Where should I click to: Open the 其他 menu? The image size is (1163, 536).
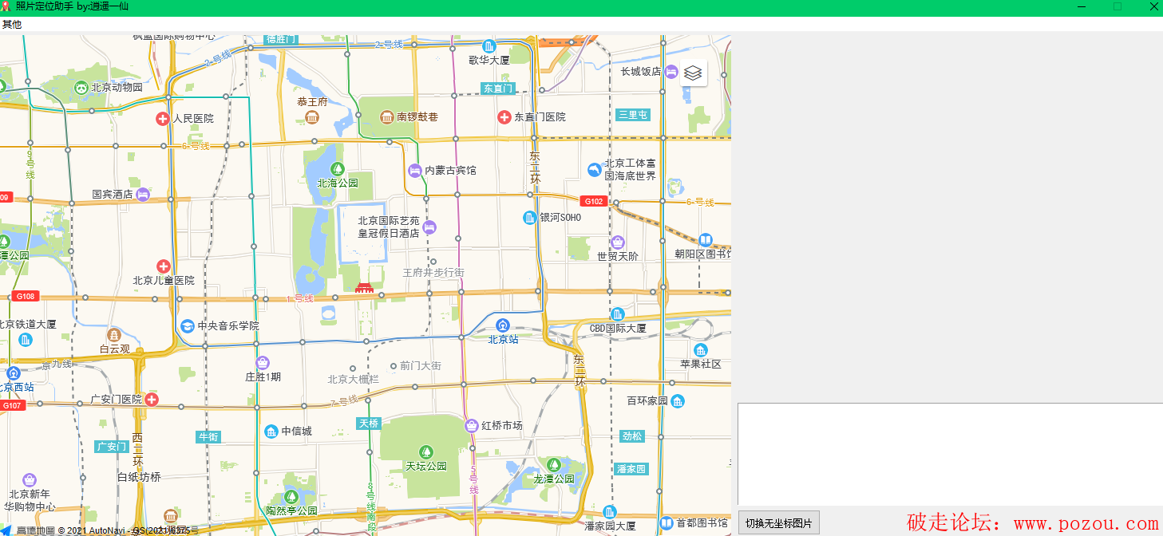[12, 25]
